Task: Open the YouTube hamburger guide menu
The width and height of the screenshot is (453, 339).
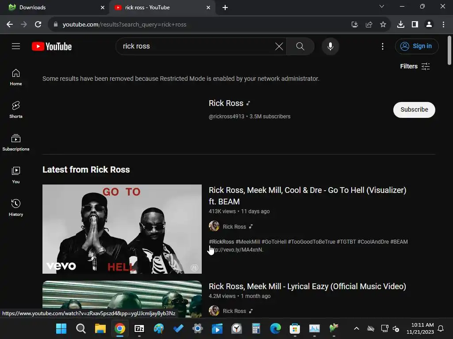Action: pyautogui.click(x=16, y=46)
